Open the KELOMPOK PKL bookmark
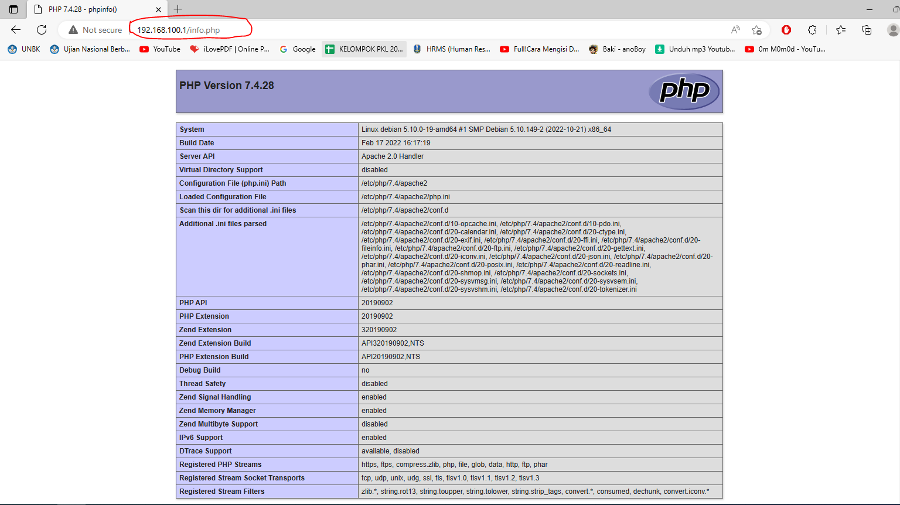The width and height of the screenshot is (900, 505). [364, 49]
